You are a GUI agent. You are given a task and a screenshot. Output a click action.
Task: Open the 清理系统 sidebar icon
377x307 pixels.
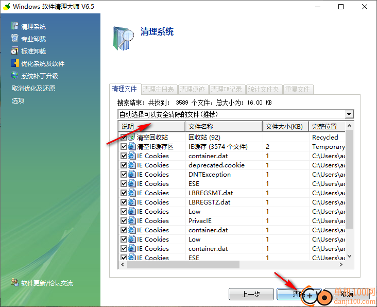14,26
